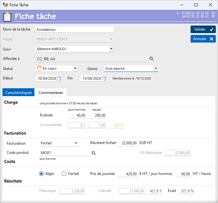The image size is (218, 203).
Task: Open the Statut dropdown list
Action: 75,68
